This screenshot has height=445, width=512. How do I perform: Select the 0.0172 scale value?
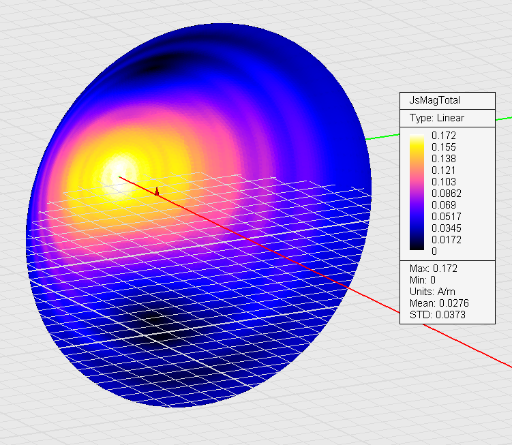pyautogui.click(x=447, y=240)
